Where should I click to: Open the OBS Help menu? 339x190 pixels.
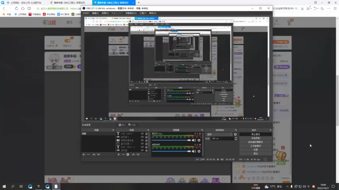(153, 13)
